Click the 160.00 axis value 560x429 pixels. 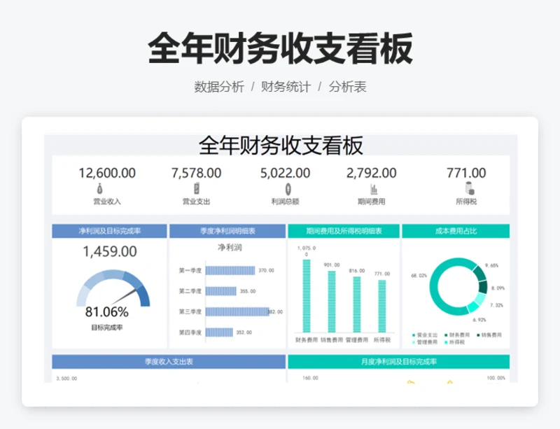[x=310, y=378]
